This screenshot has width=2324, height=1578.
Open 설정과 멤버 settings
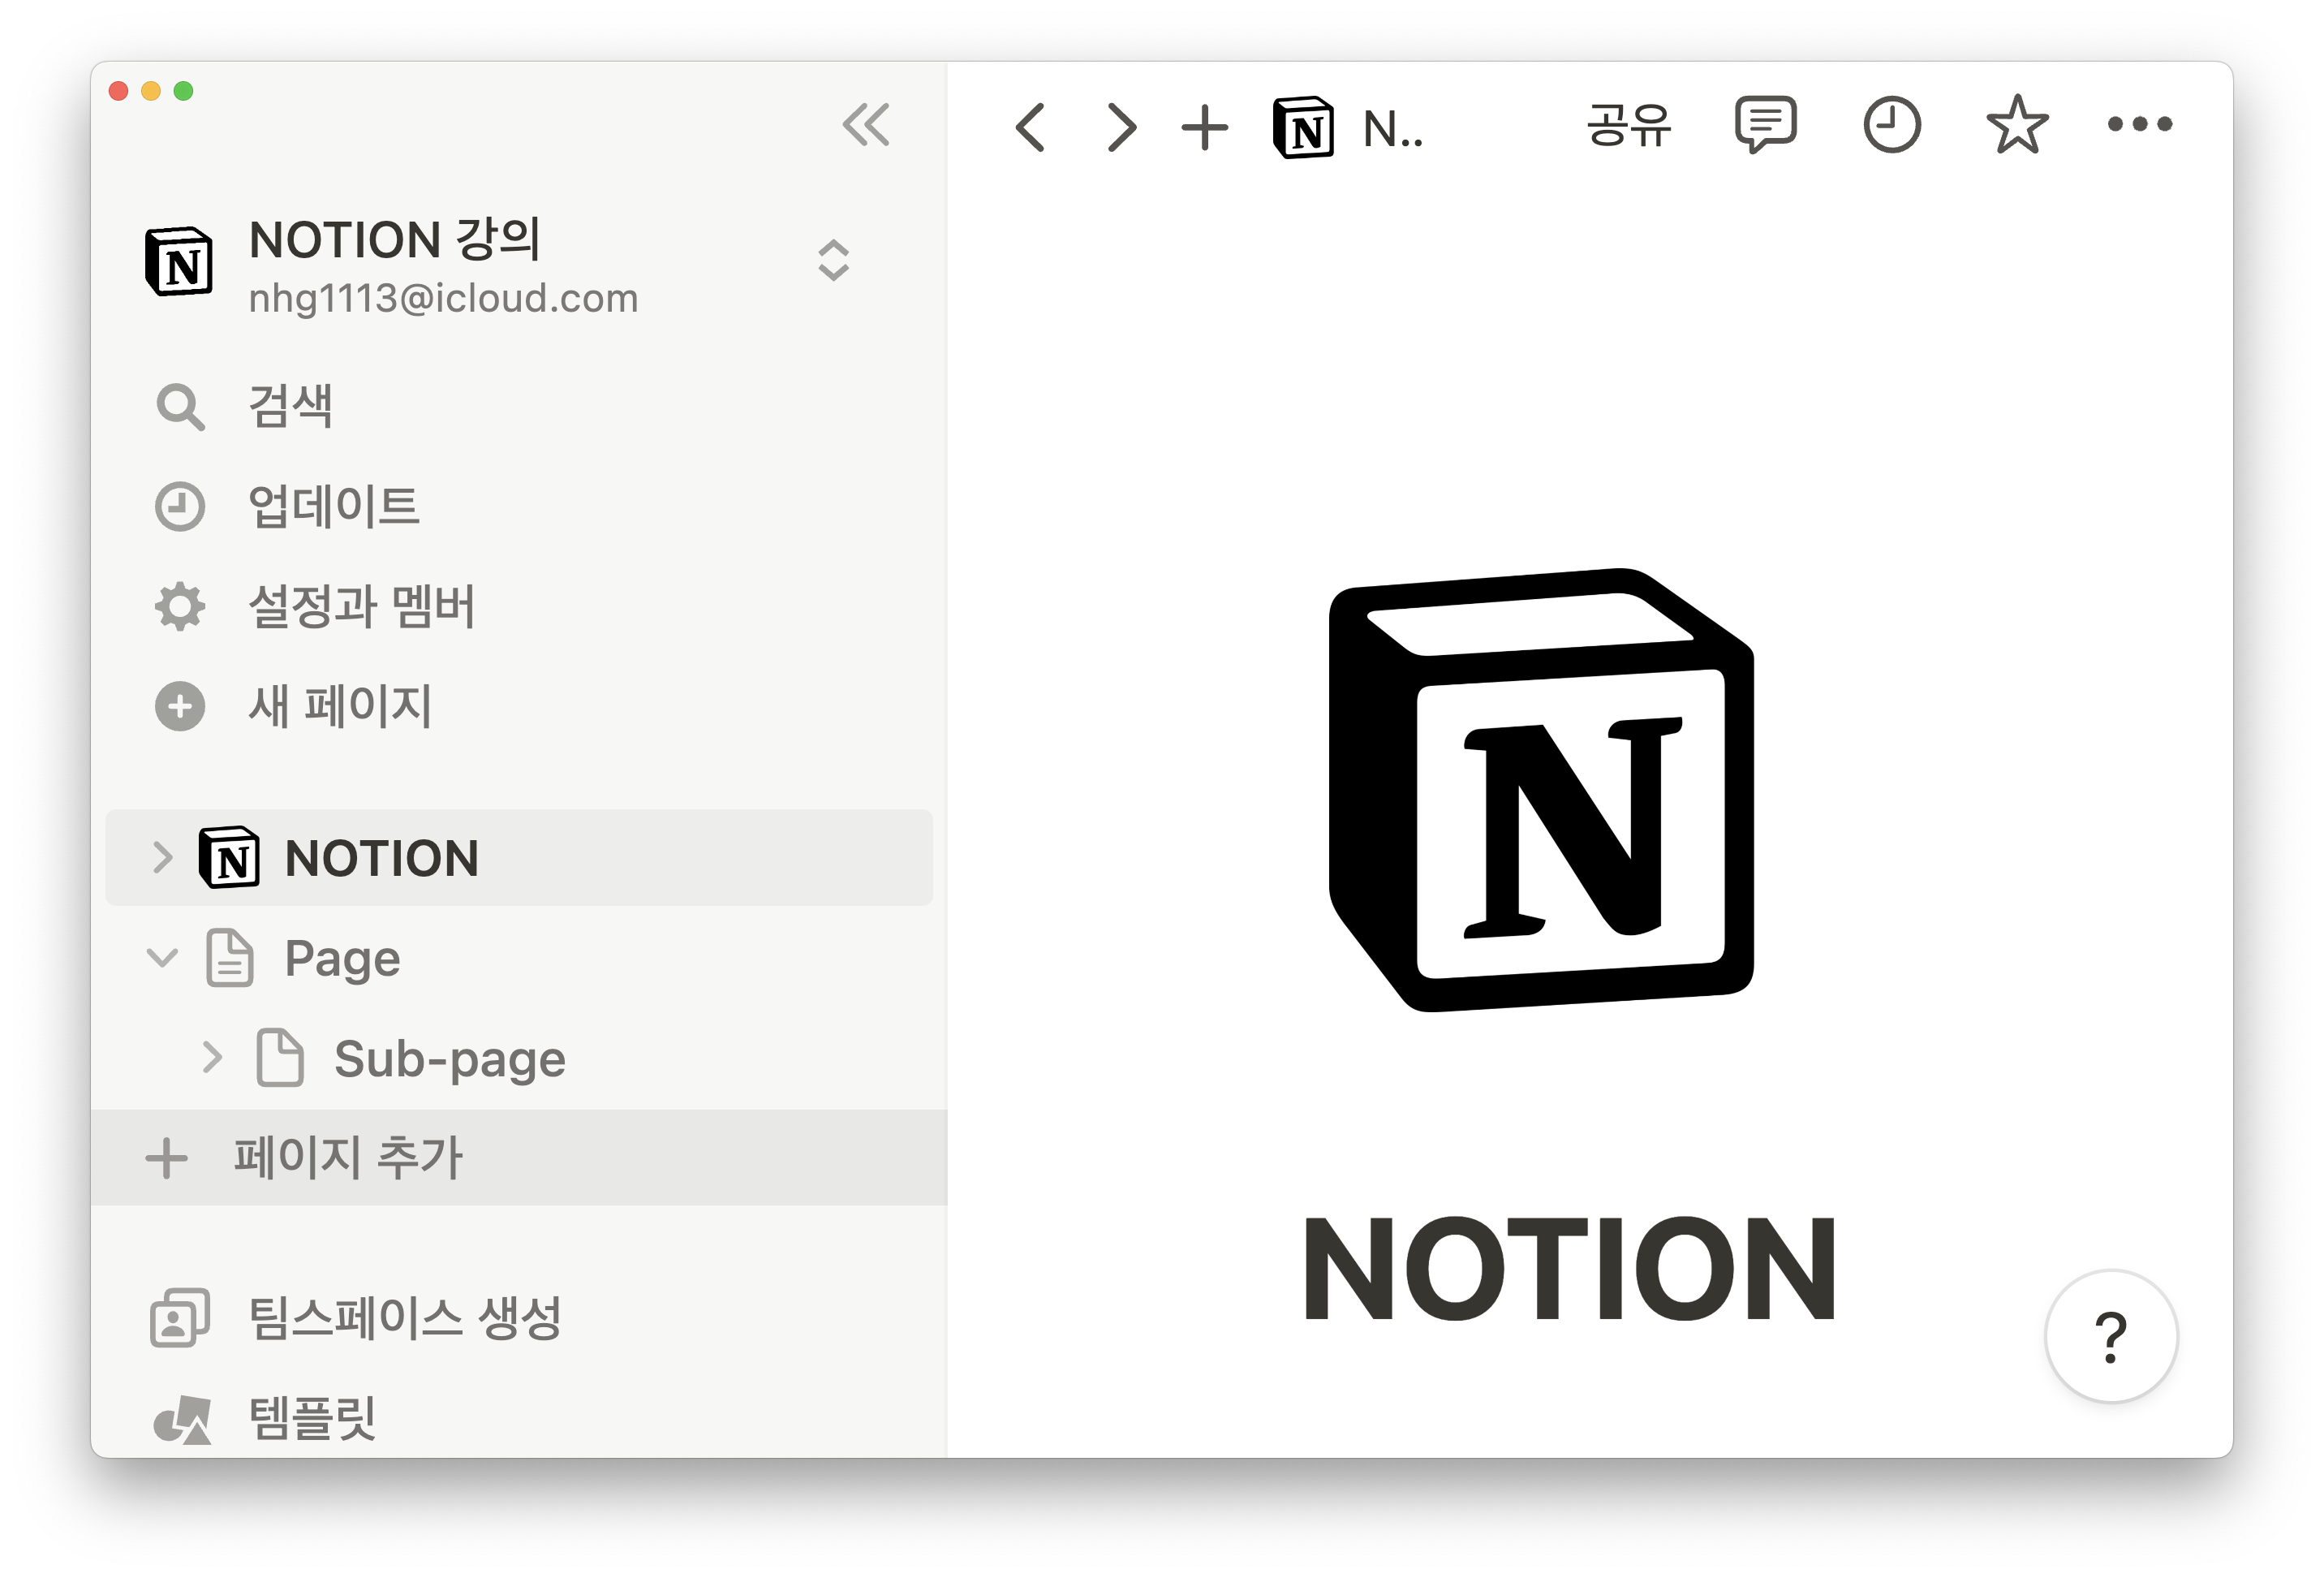[360, 606]
